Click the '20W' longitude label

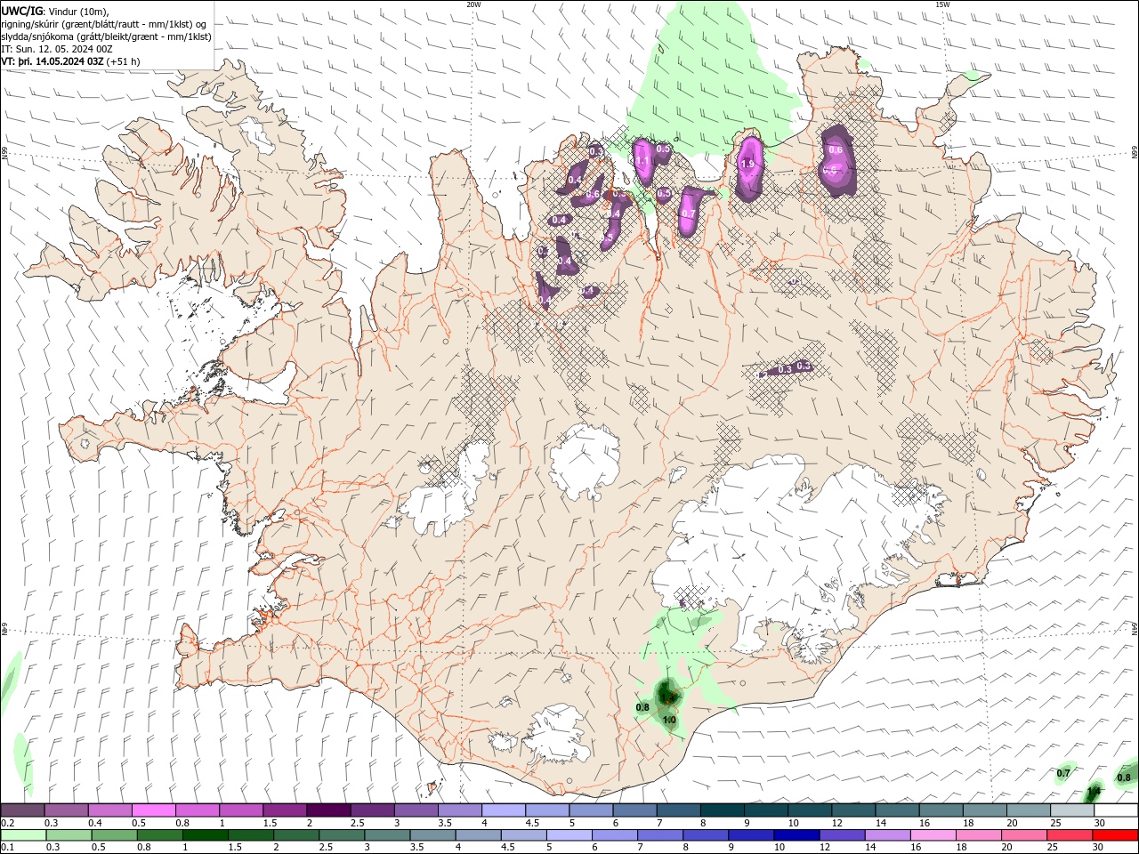click(473, 4)
